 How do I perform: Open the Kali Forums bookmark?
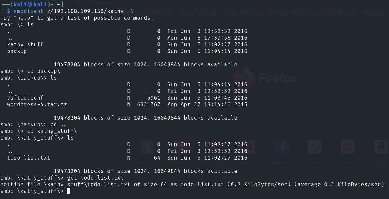tap(306, 12)
